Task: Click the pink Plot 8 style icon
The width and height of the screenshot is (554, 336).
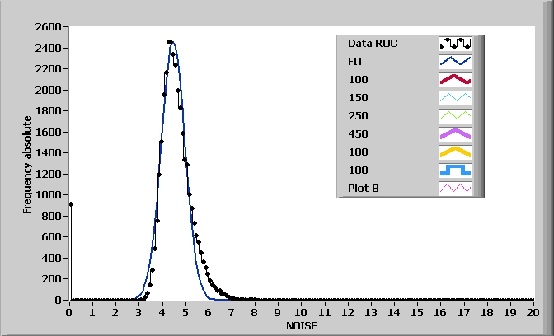Action: pos(454,189)
